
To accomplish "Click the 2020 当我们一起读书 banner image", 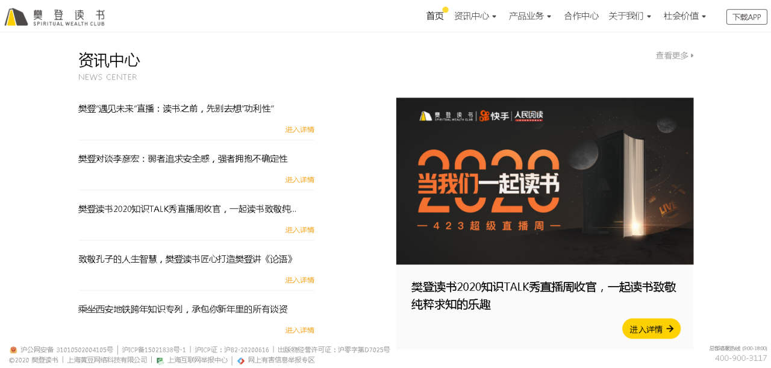I will [x=545, y=181].
